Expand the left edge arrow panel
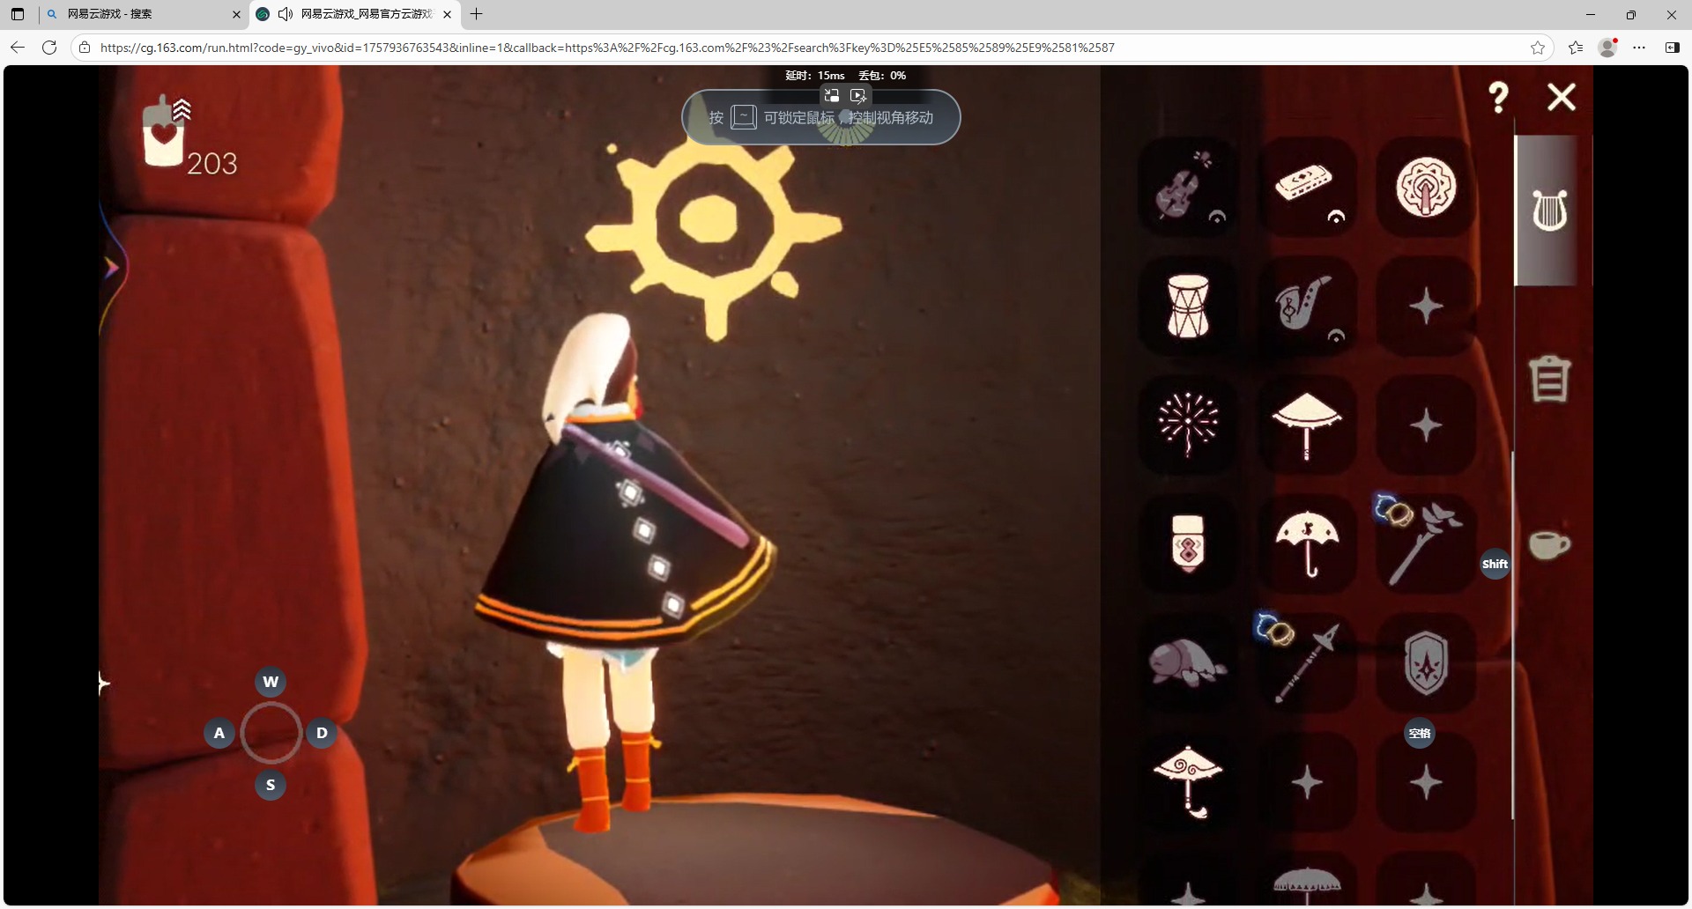The height and width of the screenshot is (909, 1692). click(111, 267)
